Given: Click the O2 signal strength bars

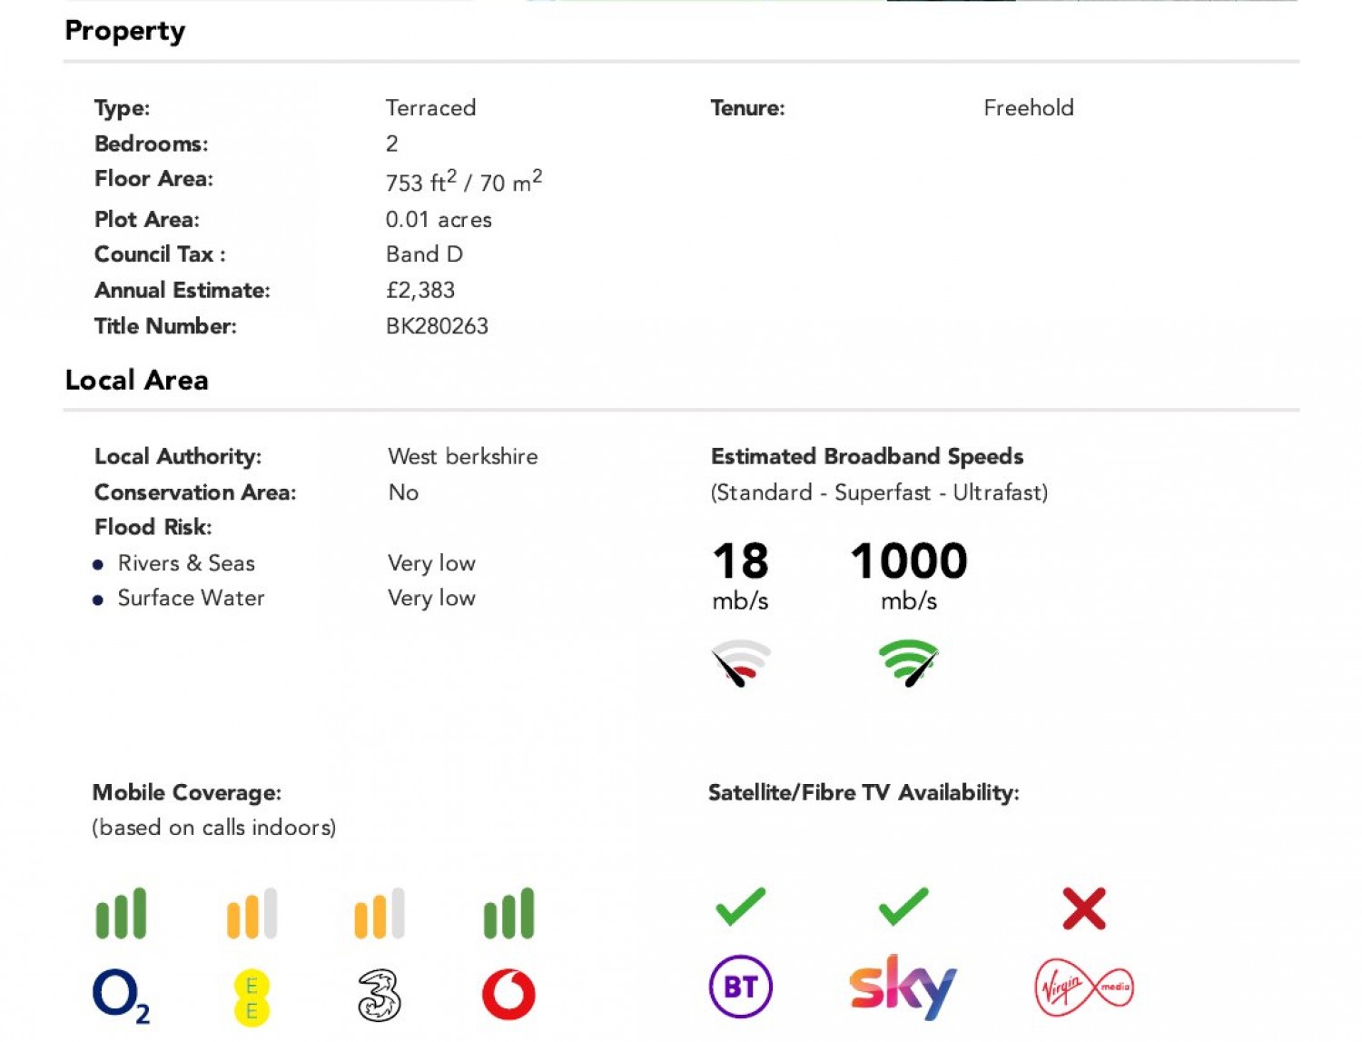Looking at the screenshot, I should 121,913.
